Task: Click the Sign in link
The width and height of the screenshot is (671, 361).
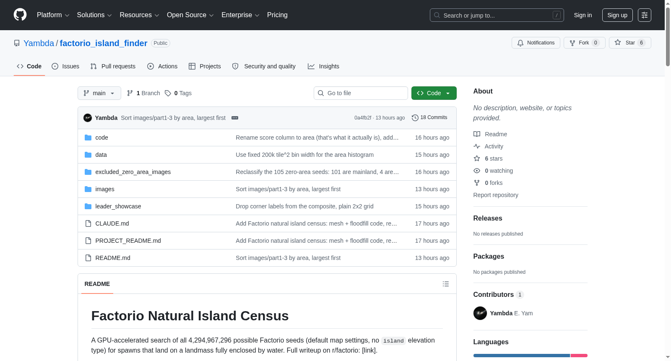Action: coord(583,15)
